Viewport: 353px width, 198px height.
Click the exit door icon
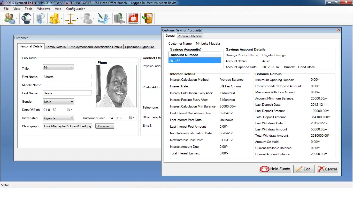click(148, 19)
